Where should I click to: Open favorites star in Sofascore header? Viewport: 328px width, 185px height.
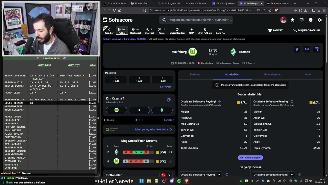(x=292, y=20)
